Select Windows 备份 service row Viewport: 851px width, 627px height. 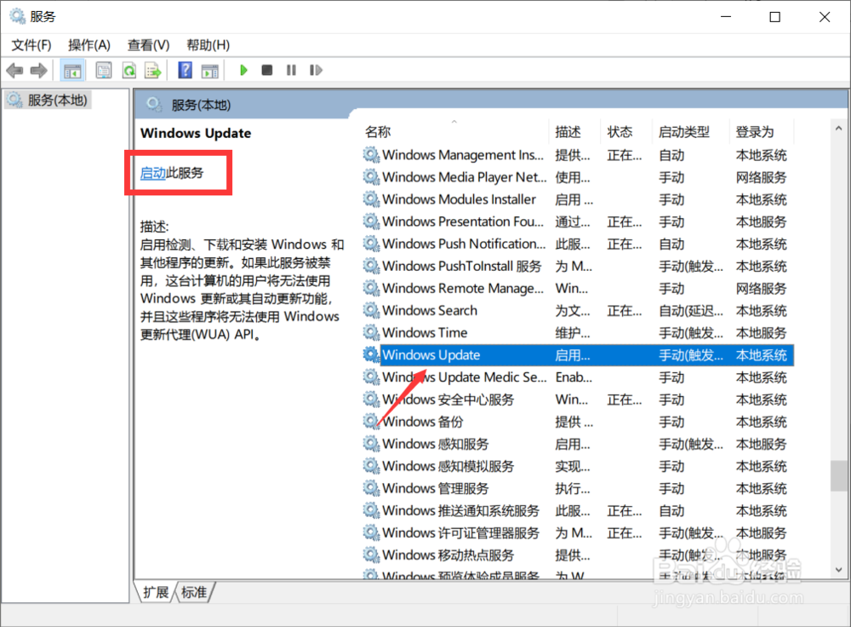coord(578,422)
